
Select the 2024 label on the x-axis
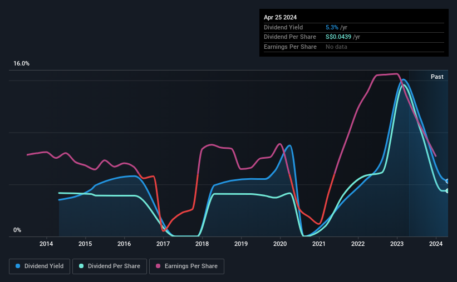(x=436, y=244)
